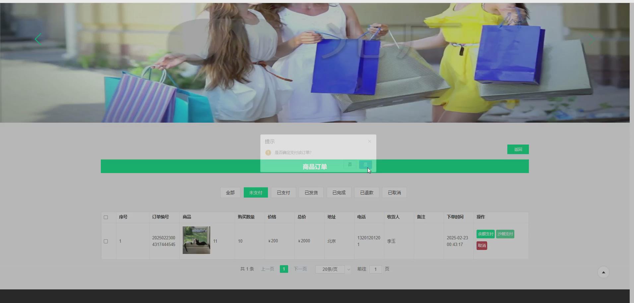
Task: Cancel the order with 取消 button
Action: tap(482, 245)
